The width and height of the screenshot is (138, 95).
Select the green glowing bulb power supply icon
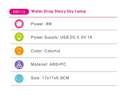point(19,37)
